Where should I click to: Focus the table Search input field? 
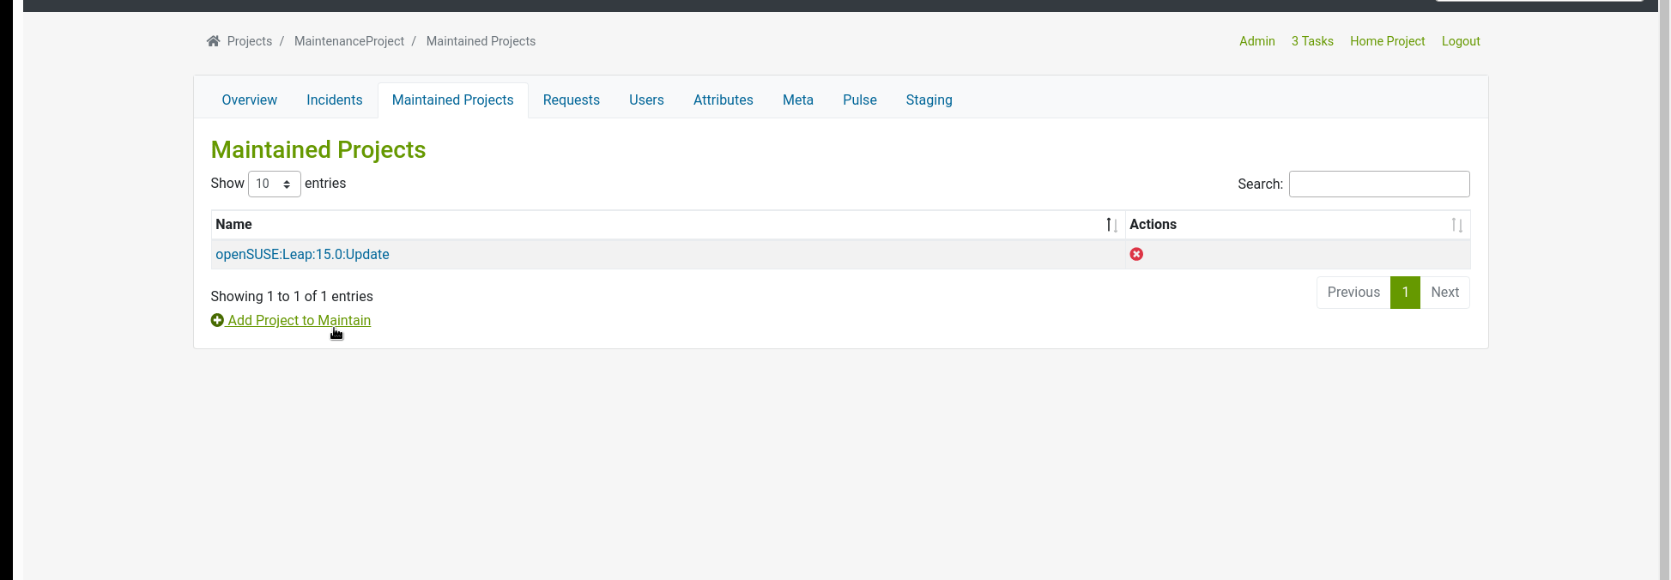1379,184
